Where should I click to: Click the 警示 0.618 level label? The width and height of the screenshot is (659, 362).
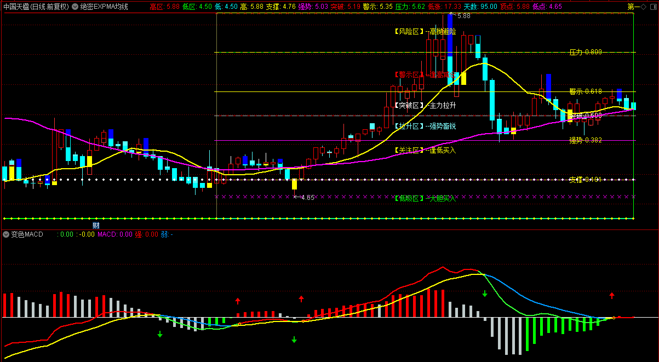coord(585,91)
